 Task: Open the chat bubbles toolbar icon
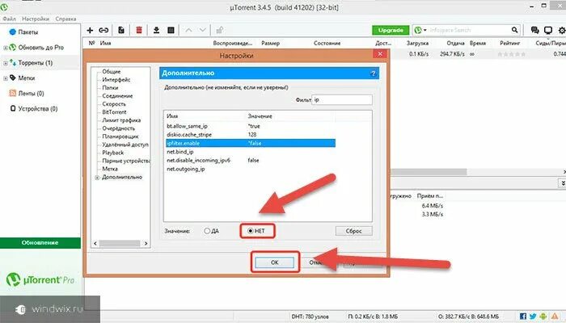point(535,31)
